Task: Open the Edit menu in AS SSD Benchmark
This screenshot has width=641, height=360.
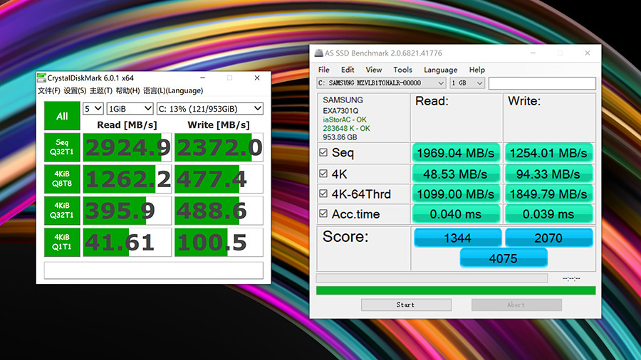Action: [x=348, y=70]
